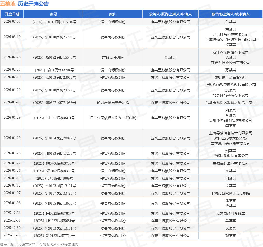
Task: Click the date 2026-02-10
Action: coord(12,77)
